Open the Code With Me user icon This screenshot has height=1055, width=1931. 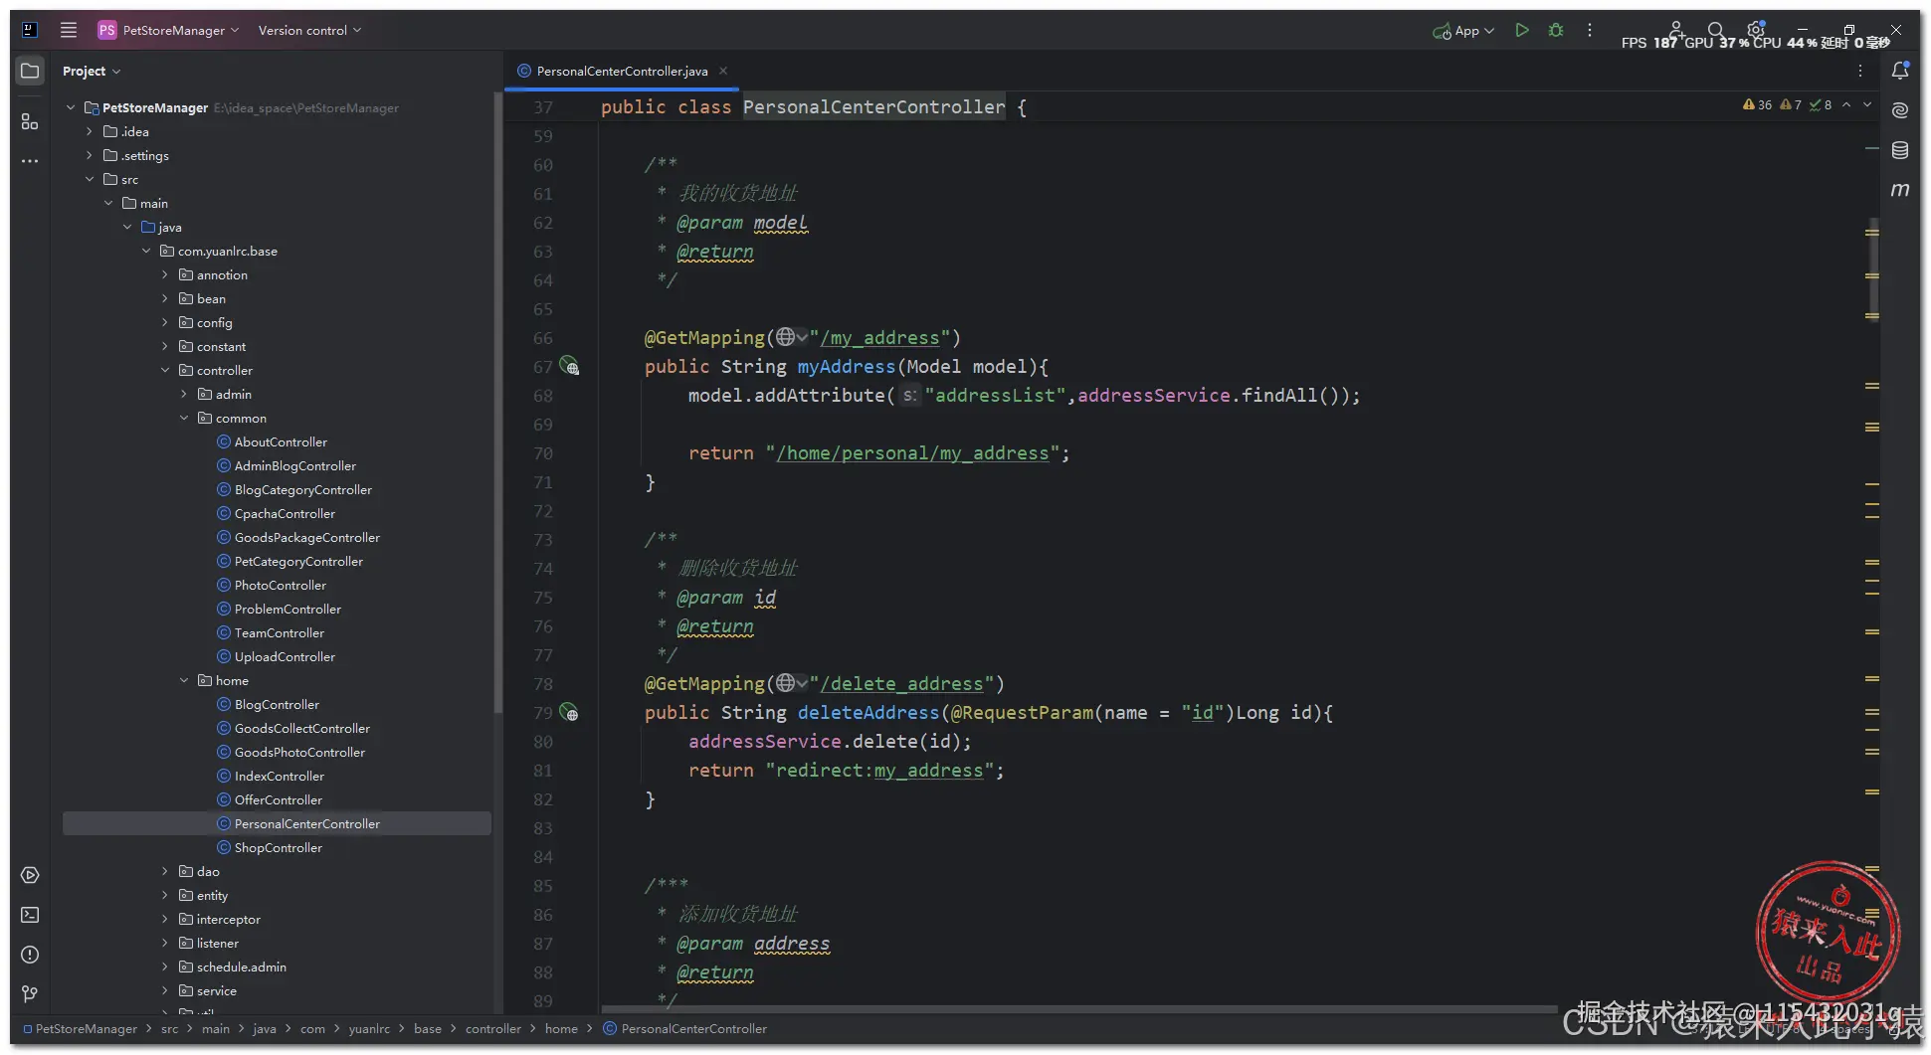tap(1676, 30)
